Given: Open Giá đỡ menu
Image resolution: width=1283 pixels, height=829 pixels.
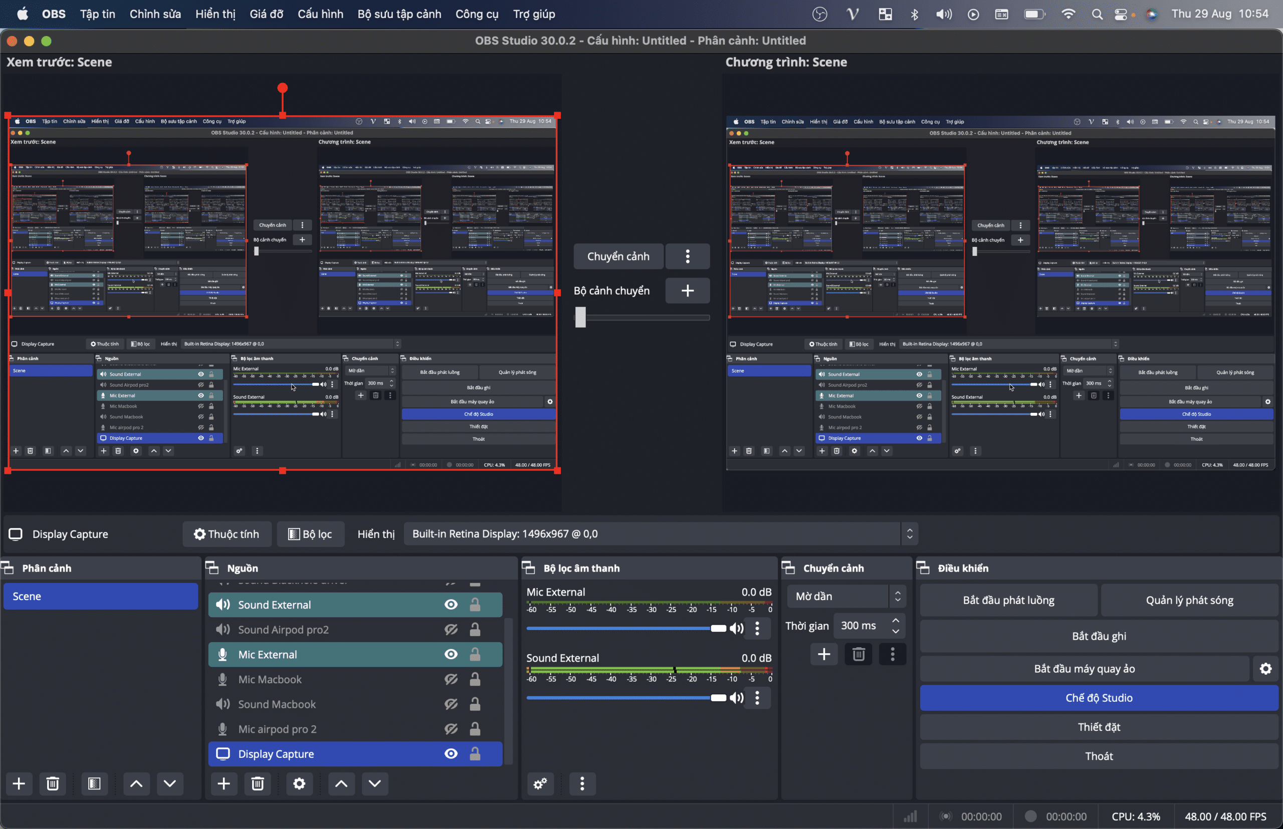Looking at the screenshot, I should click(x=266, y=14).
